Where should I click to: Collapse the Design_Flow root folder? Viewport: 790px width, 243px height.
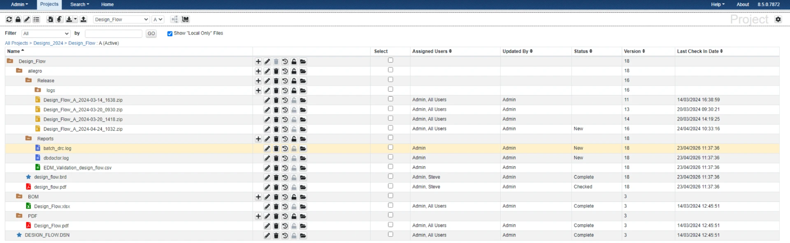coord(10,61)
